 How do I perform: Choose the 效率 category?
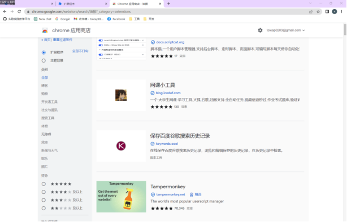pyautogui.click(x=45, y=143)
